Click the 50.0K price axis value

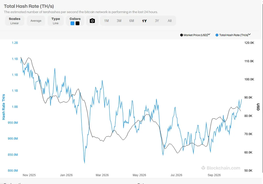pyautogui.click(x=248, y=170)
